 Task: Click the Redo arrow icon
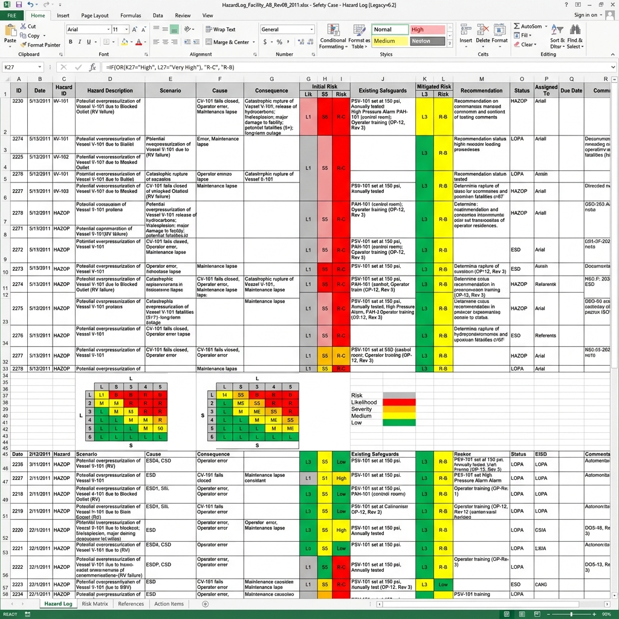[x=46, y=5]
